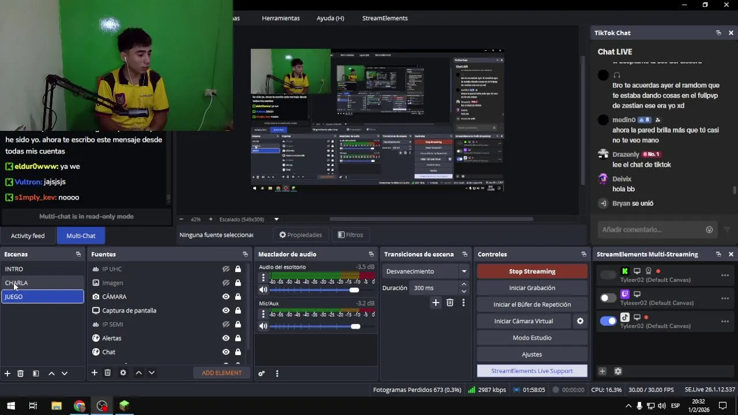Viewport: 738px width, 415px height.
Task: Open the StreamElements menu
Action: pyautogui.click(x=385, y=18)
